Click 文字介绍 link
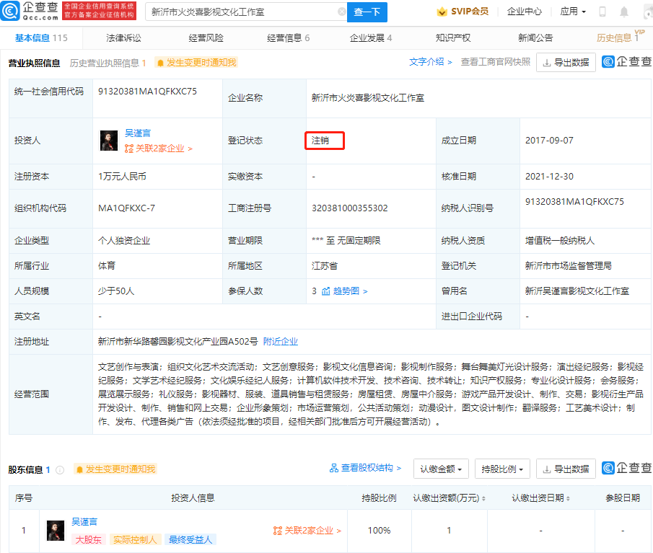Viewport: 653px width, 553px height. (x=430, y=62)
